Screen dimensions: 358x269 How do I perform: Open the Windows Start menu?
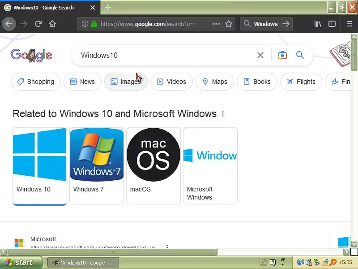pos(21,262)
